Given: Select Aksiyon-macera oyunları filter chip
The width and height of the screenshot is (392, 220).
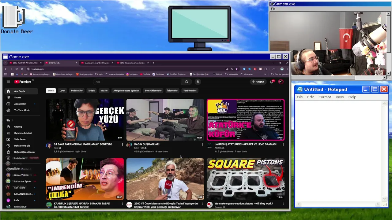Looking at the screenshot, I should click(126, 90).
